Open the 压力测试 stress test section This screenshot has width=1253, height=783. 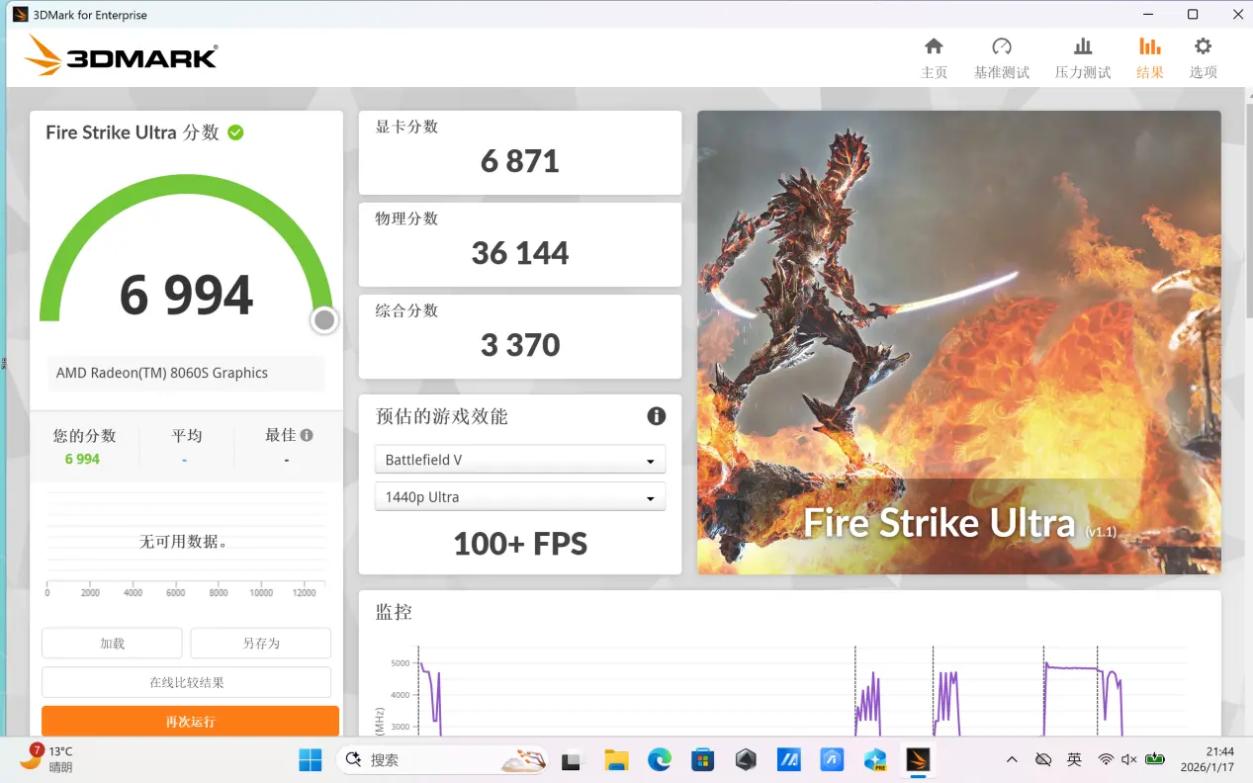tap(1083, 57)
